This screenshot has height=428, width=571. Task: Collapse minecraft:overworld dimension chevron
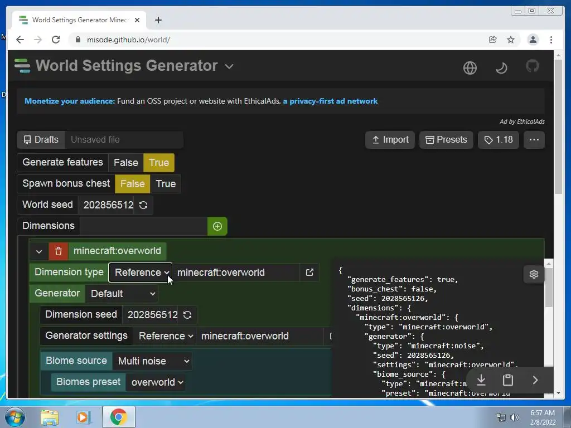click(39, 251)
